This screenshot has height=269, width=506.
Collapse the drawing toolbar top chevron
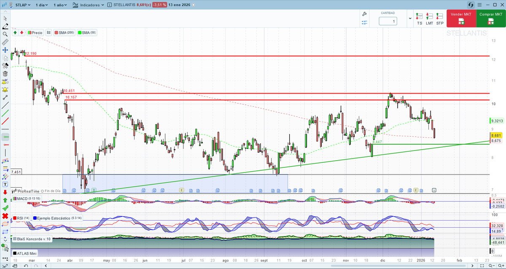click(5, 12)
